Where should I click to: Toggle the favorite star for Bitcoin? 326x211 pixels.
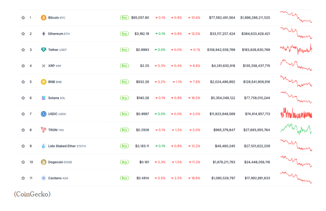(23, 18)
